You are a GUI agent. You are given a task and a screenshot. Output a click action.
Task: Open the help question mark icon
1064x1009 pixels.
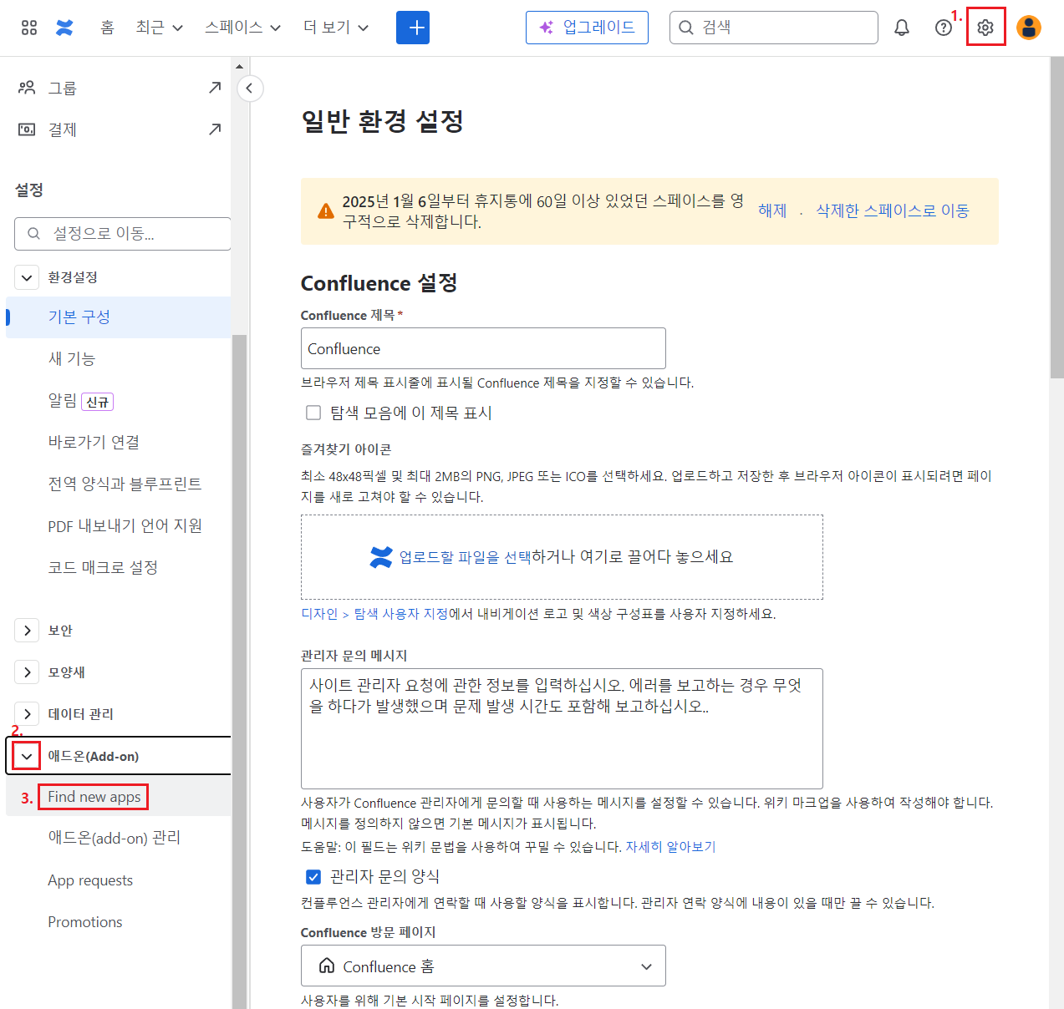click(x=944, y=28)
